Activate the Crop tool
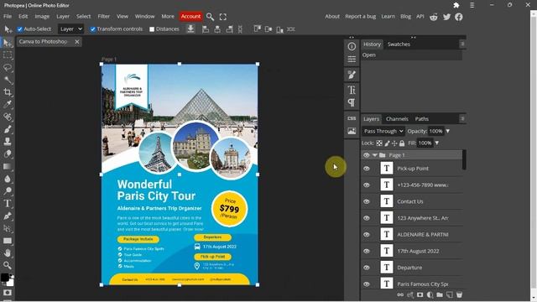Image resolution: width=537 pixels, height=302 pixels. tap(8, 92)
